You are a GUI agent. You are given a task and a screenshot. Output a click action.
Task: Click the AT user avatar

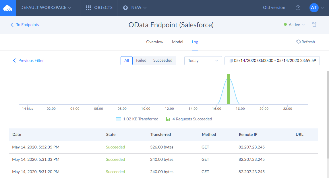point(314,8)
